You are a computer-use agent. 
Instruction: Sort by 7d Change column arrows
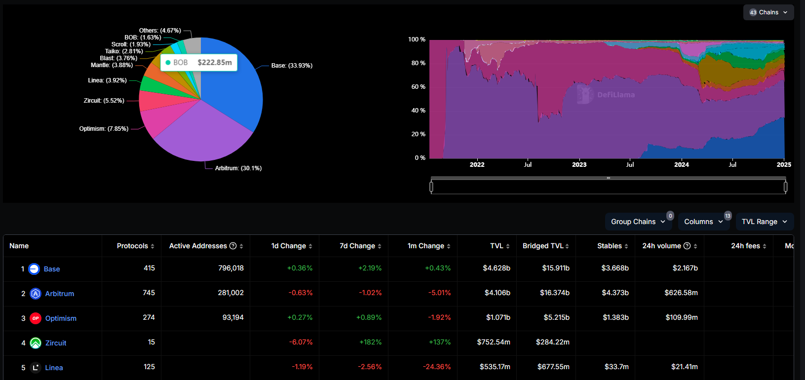pyautogui.click(x=380, y=246)
